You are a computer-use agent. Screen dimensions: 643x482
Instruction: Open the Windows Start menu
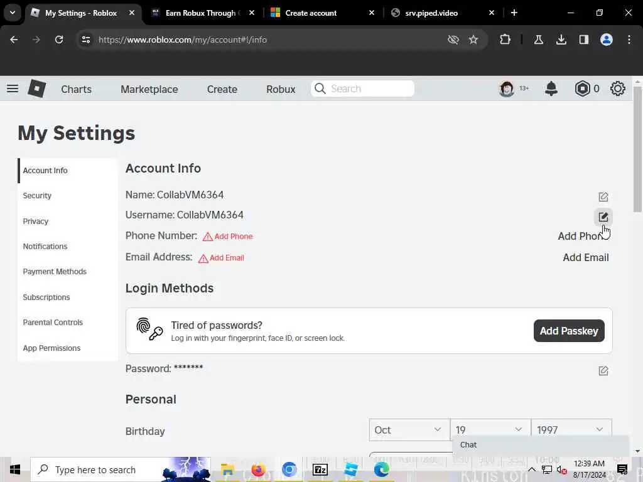point(15,469)
